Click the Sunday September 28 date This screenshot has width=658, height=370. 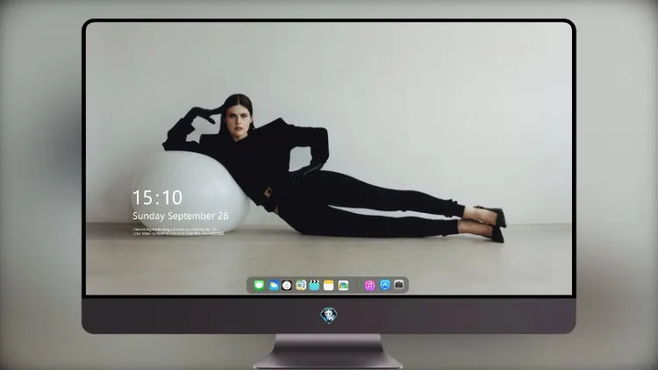tap(181, 216)
